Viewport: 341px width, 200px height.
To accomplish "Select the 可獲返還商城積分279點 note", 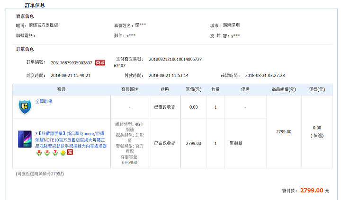I will (40, 174).
